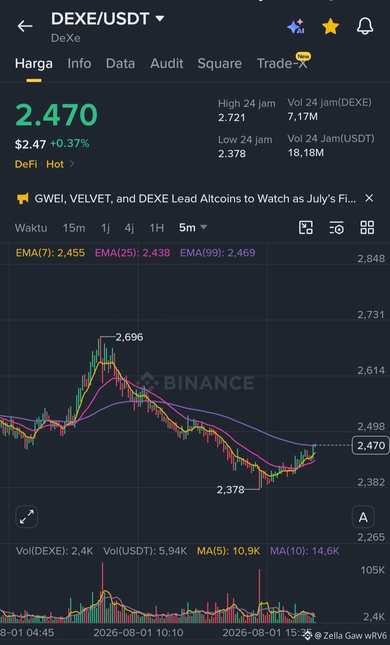Tap the Low 24 jam value 2.378

click(232, 154)
